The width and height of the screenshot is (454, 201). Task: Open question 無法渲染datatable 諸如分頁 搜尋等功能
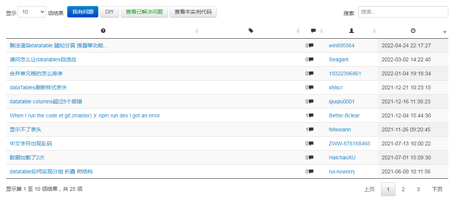(x=59, y=45)
